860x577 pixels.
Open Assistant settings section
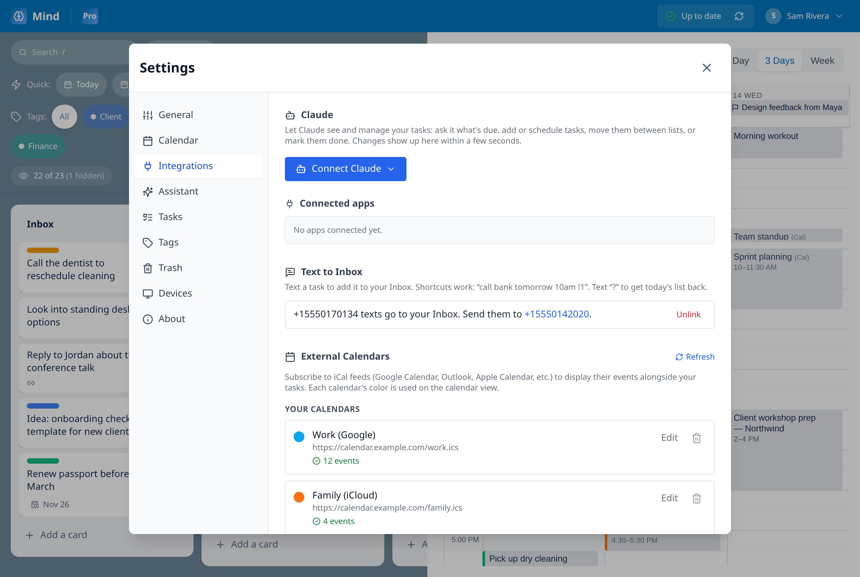[x=199, y=191]
